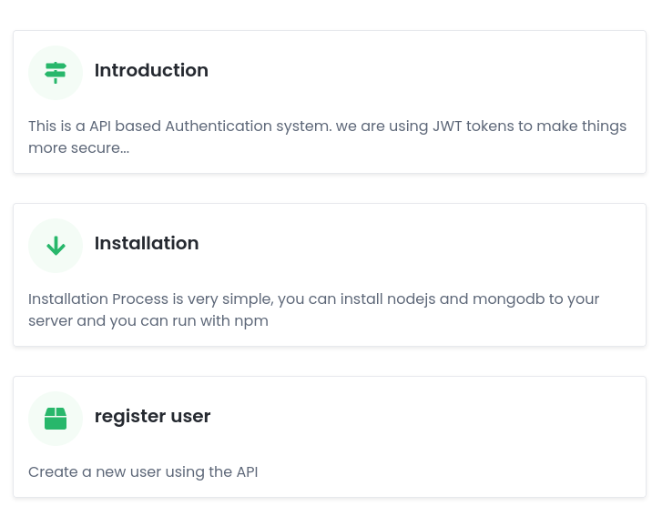Open the Introduction heading
This screenshot has height=506, width=652.
click(x=151, y=70)
